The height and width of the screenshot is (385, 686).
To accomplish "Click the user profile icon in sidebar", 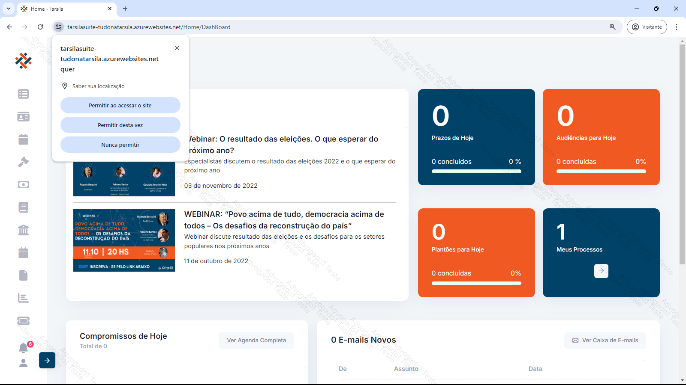I will pos(23,363).
